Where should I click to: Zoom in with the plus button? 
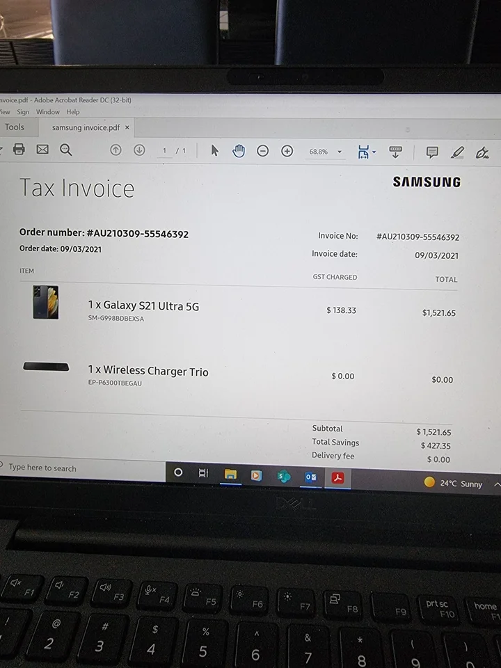tap(287, 151)
